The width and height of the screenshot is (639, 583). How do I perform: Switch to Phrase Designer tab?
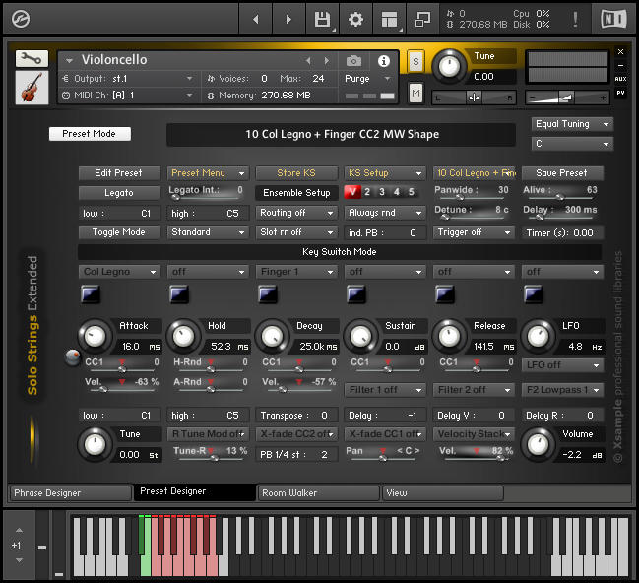(71, 493)
